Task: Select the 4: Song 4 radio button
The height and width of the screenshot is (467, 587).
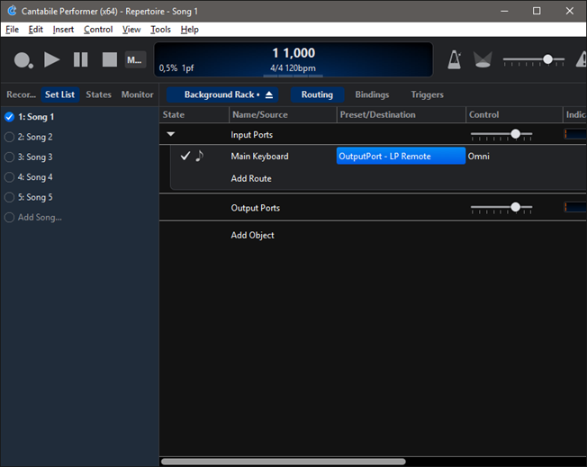Action: 9,177
